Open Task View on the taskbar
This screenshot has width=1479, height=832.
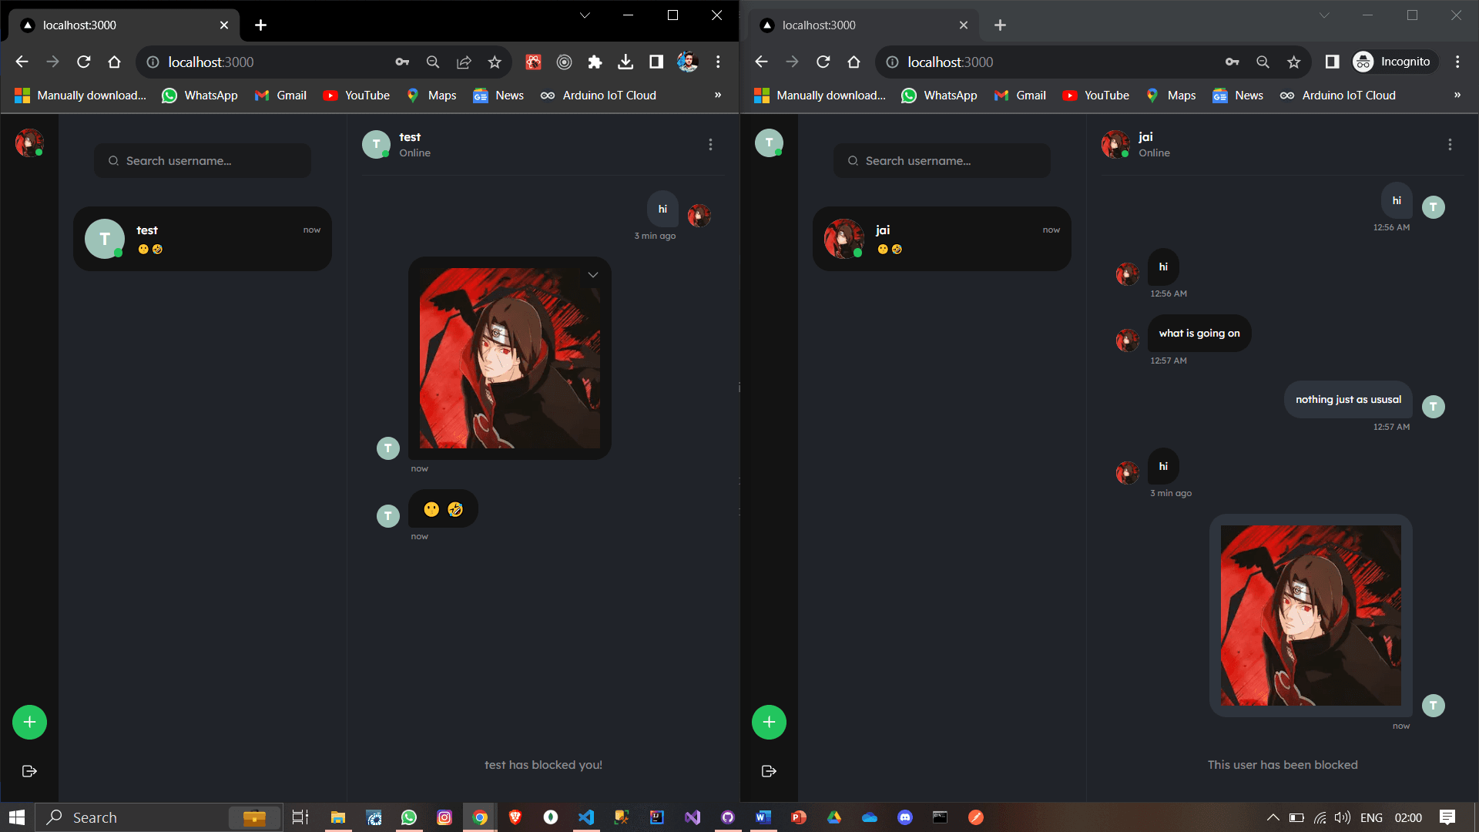tap(300, 817)
